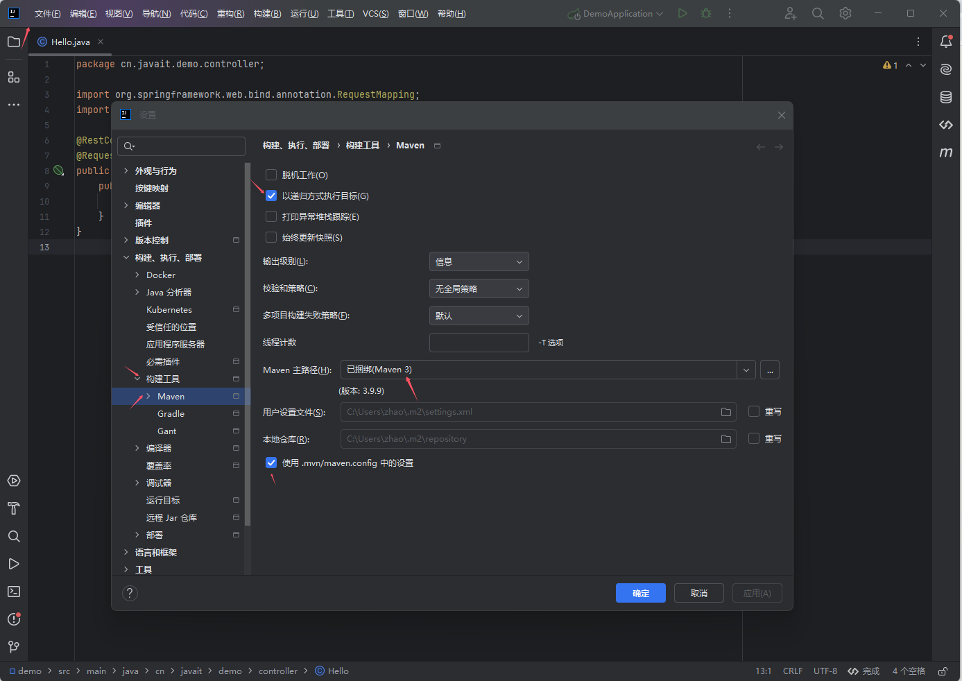Viewport: 962px width, 681px height.
Task: Expand the Docker tree node
Action: (x=137, y=275)
